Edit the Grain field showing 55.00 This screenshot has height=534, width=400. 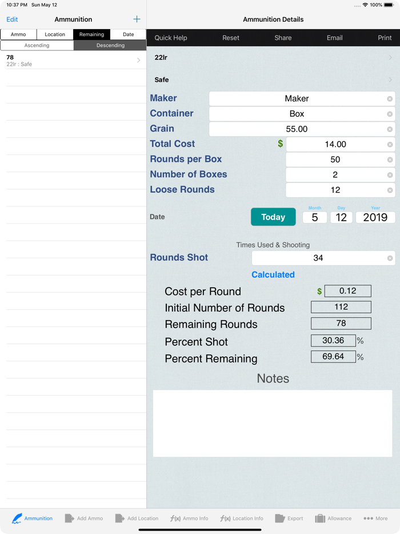[x=302, y=129]
